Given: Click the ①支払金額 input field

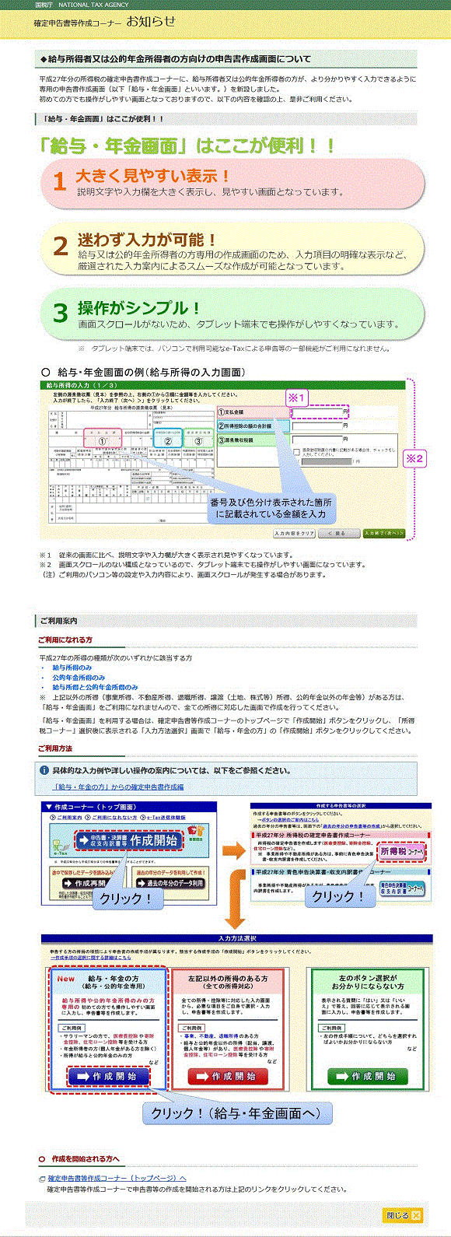Looking at the screenshot, I should pyautogui.click(x=316, y=411).
